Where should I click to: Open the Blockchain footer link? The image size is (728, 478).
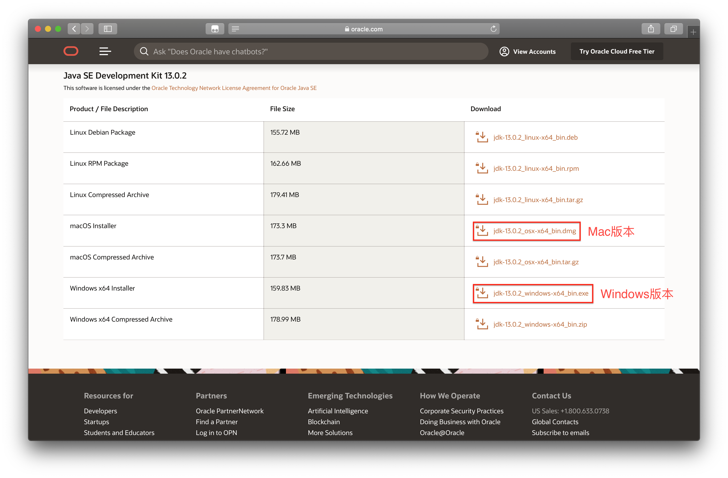pos(324,422)
